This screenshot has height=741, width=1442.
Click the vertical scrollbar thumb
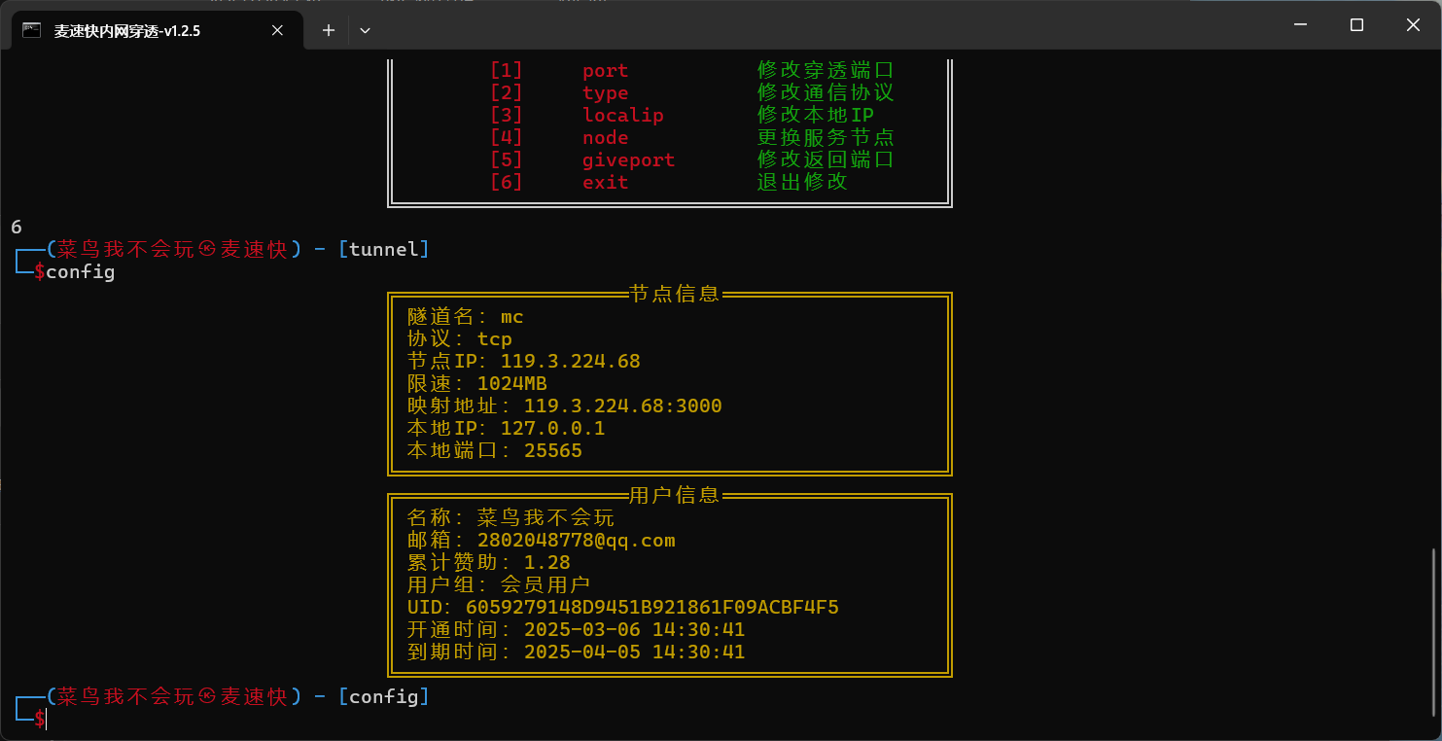pyautogui.click(x=1435, y=632)
